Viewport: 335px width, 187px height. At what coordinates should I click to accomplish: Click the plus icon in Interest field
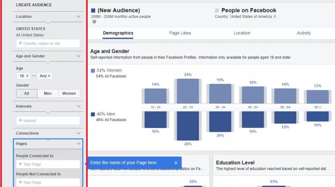[x=21, y=121]
